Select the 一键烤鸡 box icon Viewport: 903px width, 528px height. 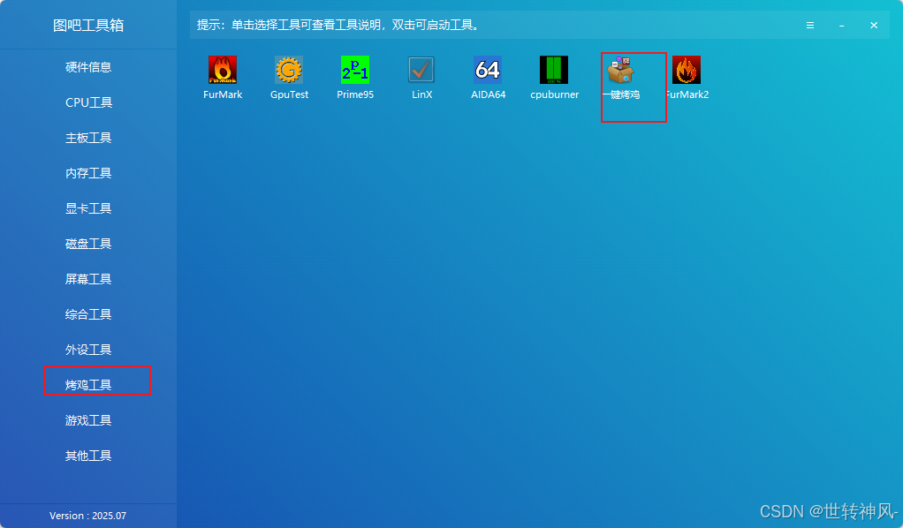(619, 70)
